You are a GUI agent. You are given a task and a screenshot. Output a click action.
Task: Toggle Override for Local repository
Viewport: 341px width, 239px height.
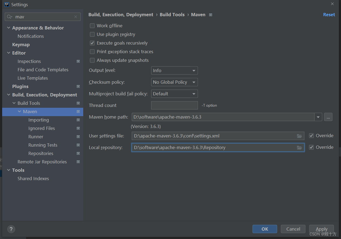[312, 147]
